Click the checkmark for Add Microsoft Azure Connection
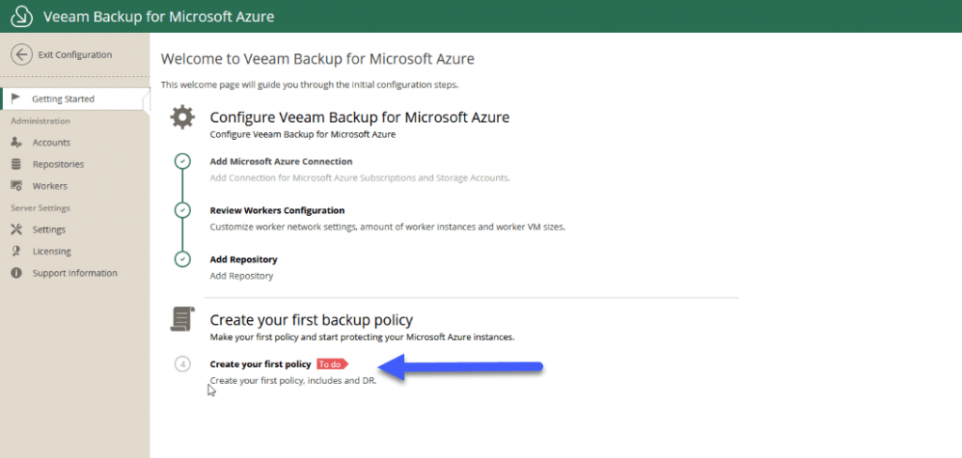Viewport: 962px width, 458px height. [182, 161]
